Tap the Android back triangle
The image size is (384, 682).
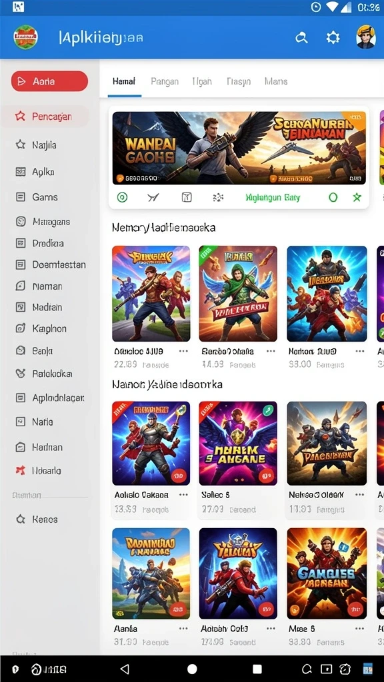[x=125, y=669]
